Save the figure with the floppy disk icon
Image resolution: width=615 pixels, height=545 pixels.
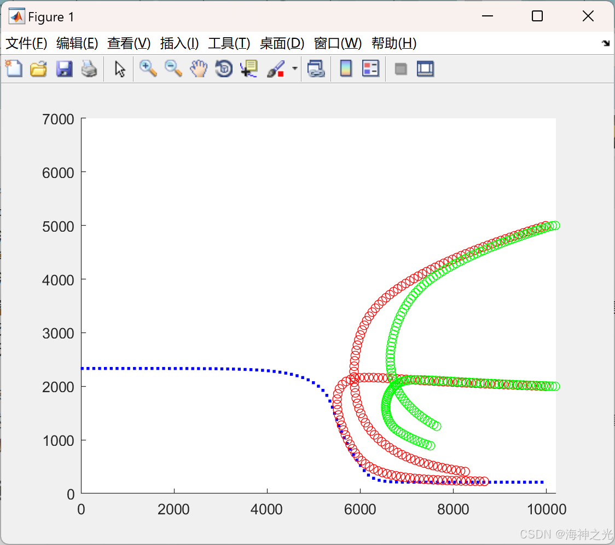coord(65,68)
